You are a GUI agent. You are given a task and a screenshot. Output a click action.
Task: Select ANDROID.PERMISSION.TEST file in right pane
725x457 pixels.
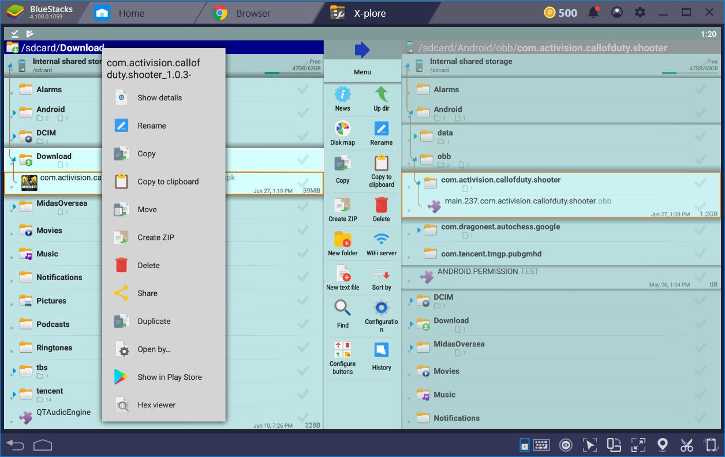561,277
